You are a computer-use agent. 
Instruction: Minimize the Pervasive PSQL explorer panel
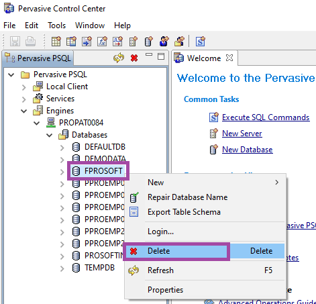point(149,54)
